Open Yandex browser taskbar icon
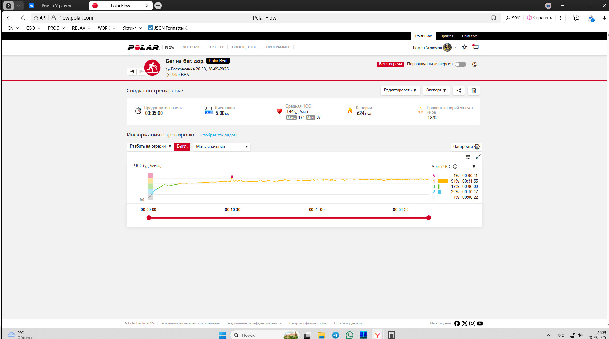 point(377,335)
